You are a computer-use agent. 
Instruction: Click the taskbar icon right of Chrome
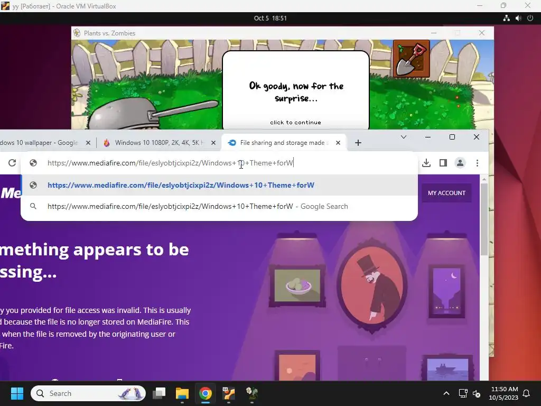pyautogui.click(x=228, y=393)
